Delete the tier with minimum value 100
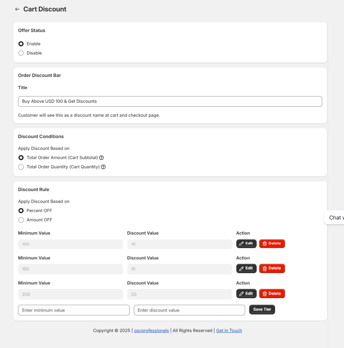 click(x=272, y=244)
